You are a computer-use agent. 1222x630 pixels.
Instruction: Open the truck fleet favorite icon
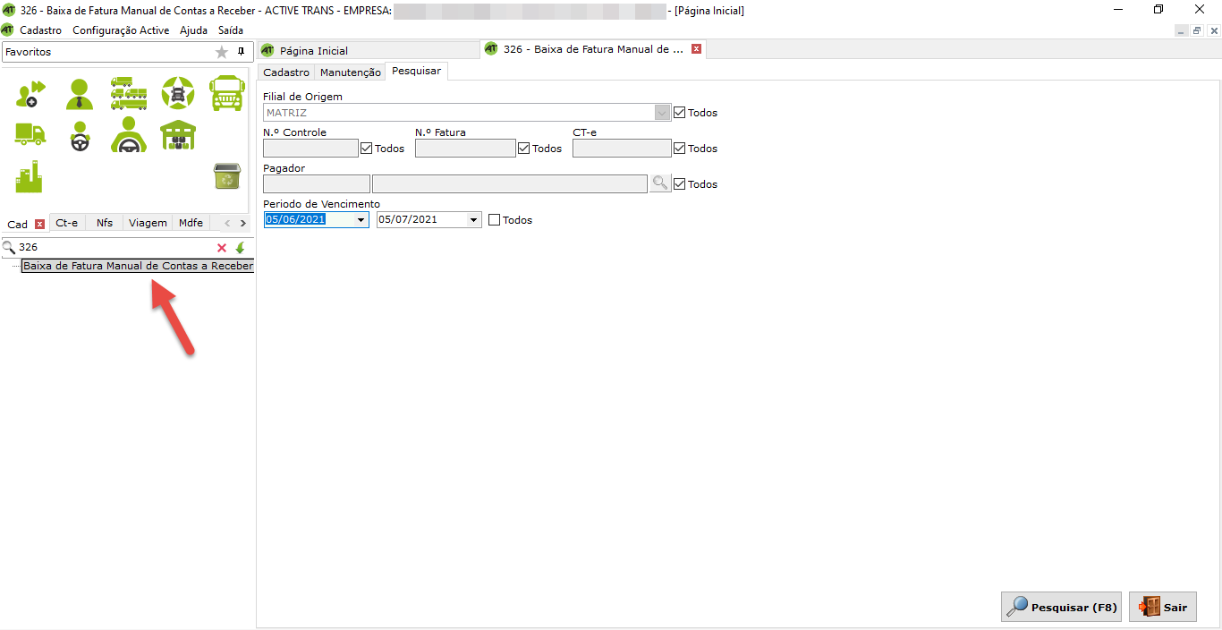point(129,93)
